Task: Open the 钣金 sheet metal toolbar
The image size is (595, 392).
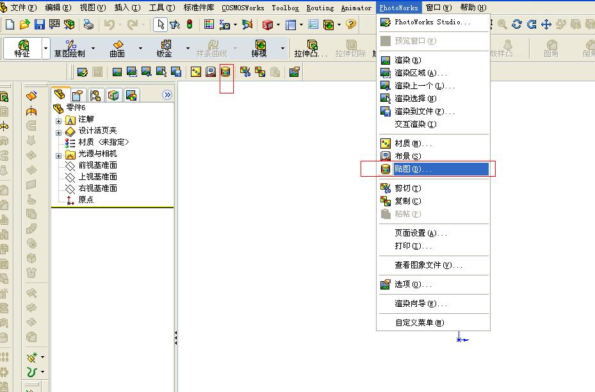Action: click(x=165, y=48)
